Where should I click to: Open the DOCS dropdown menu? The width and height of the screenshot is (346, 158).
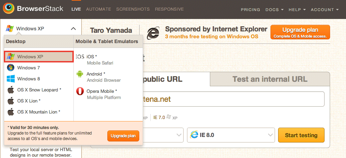point(275,10)
